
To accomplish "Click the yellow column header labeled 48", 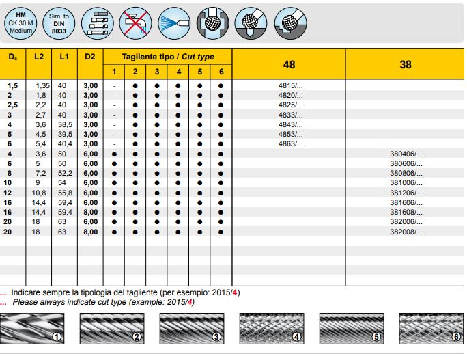I will click(x=289, y=65).
